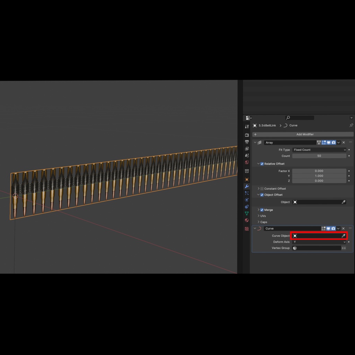Open the Scene properties tab
This screenshot has height=355, width=355.
247,156
